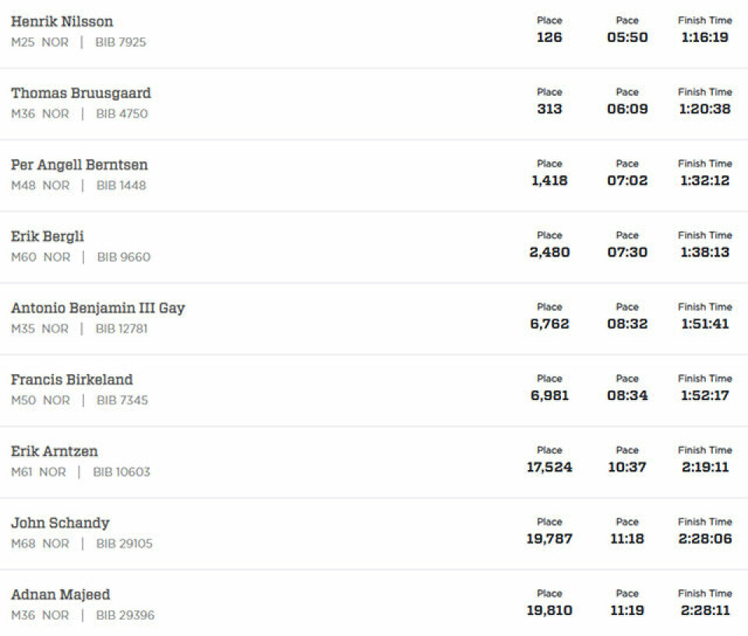Select the pace value 10:37

click(626, 467)
